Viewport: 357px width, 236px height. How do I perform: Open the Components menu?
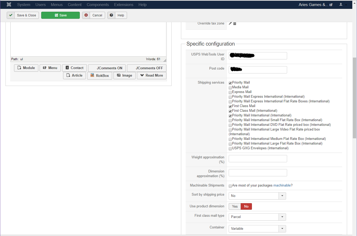point(98,5)
